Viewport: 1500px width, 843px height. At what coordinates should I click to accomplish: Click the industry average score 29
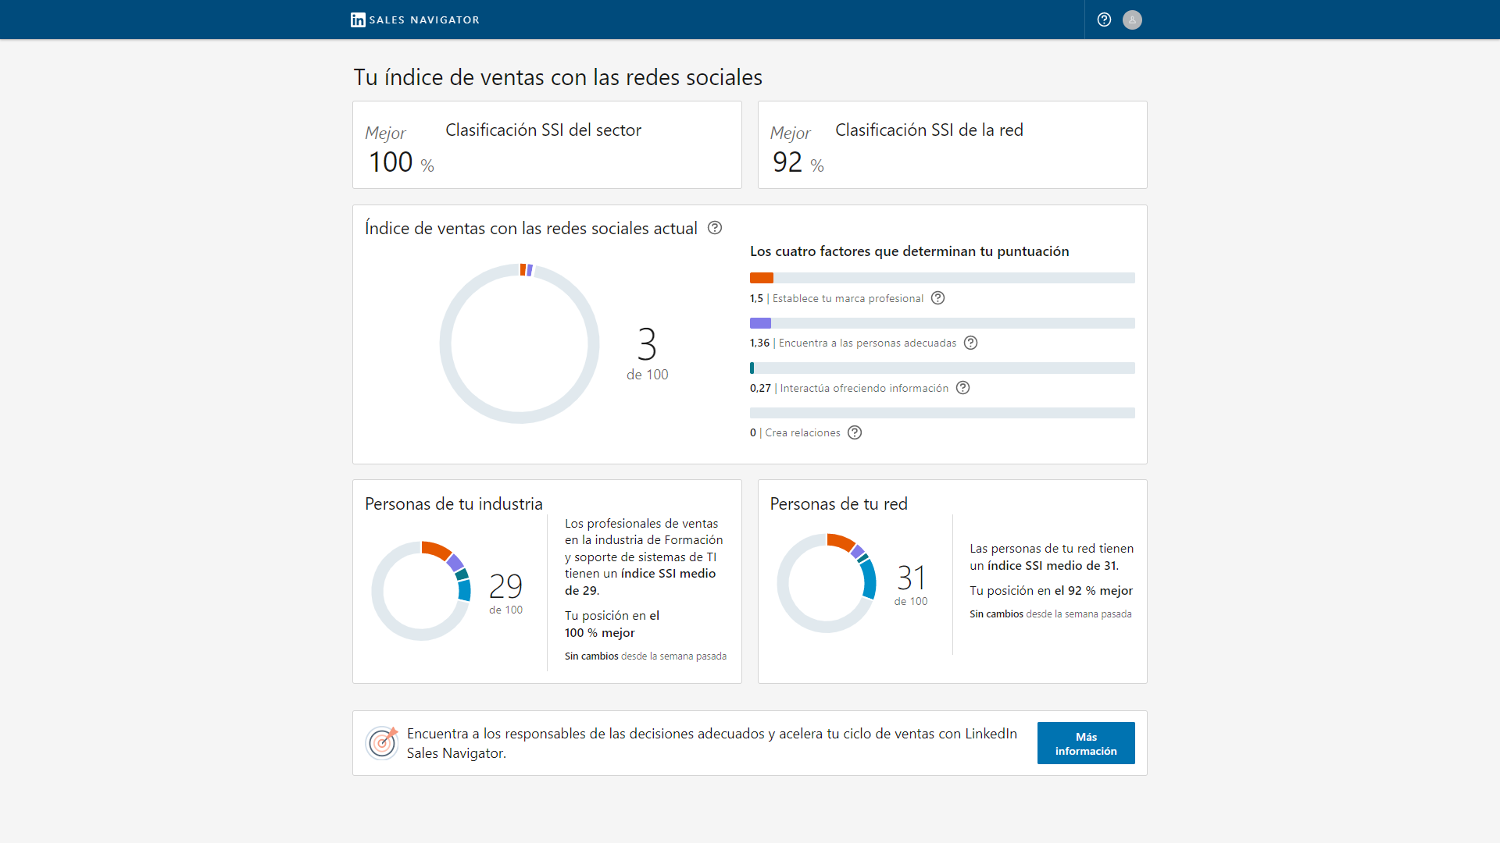505,586
